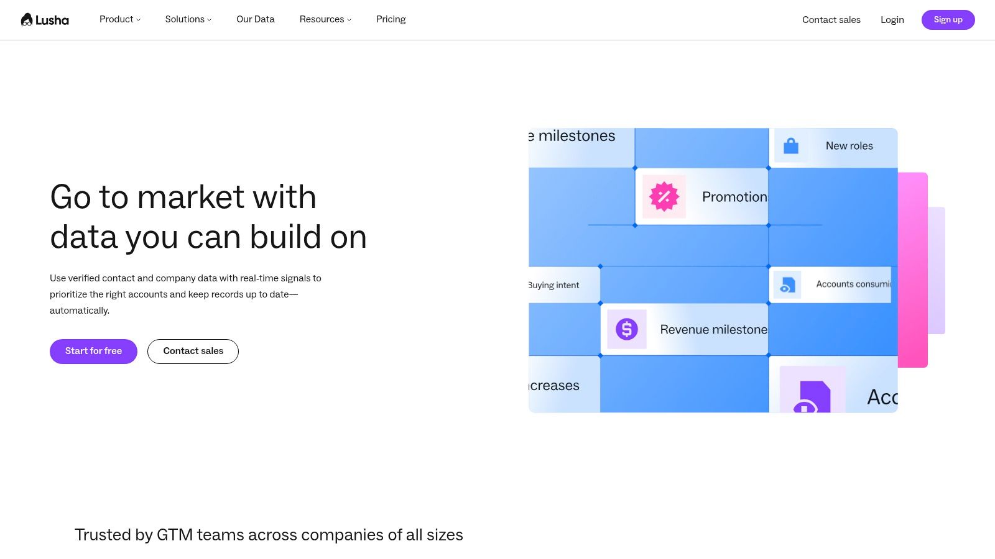Image resolution: width=995 pixels, height=559 pixels.
Task: Click the New roles label
Action: [849, 146]
